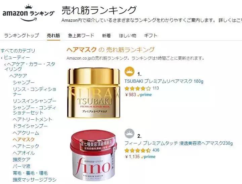Click the Amazon ランキング logo
The height and width of the screenshot is (184, 242).
tap(28, 13)
